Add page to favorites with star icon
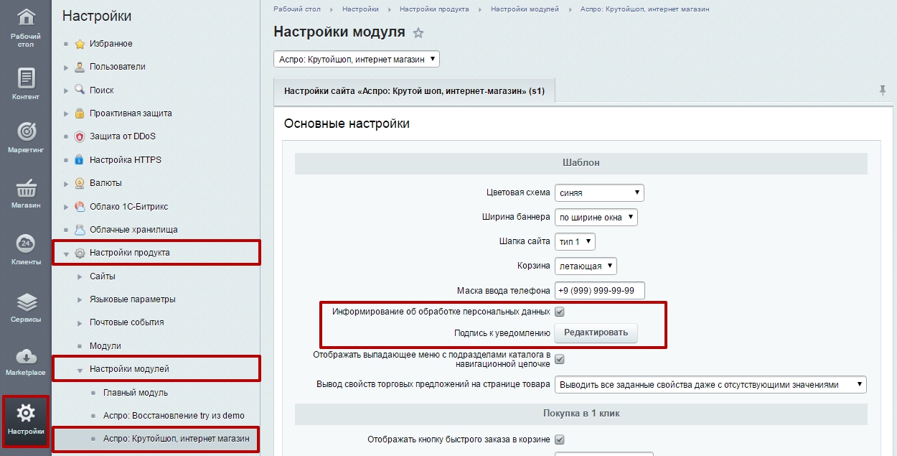Viewport: 897px width, 456px height. click(419, 33)
